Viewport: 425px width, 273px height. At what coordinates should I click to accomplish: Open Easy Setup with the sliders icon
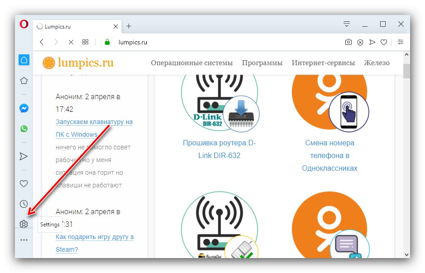pos(400,42)
